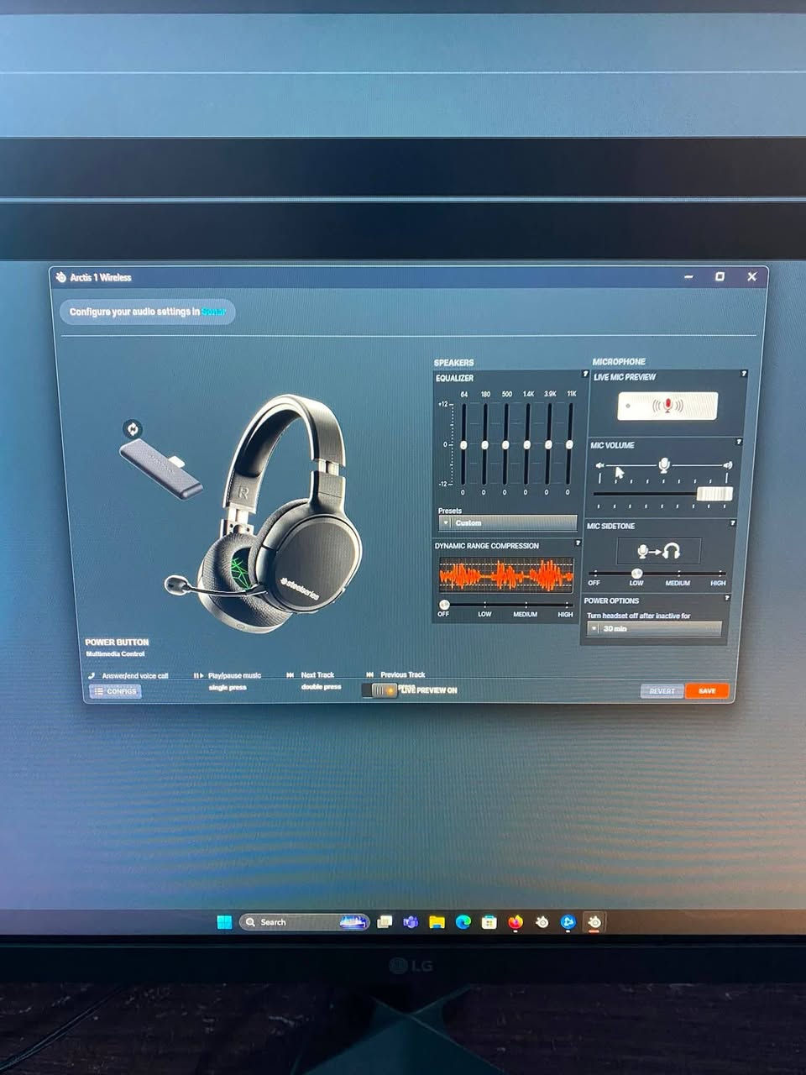Toggle the Live Mic Preview button
This screenshot has width=806, height=1075.
[x=667, y=406]
